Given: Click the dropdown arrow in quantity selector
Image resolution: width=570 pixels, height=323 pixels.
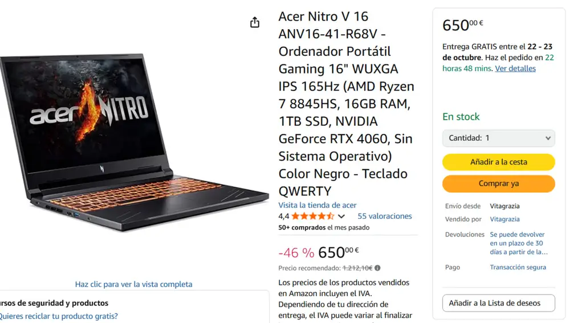Looking at the screenshot, I should pyautogui.click(x=548, y=138).
